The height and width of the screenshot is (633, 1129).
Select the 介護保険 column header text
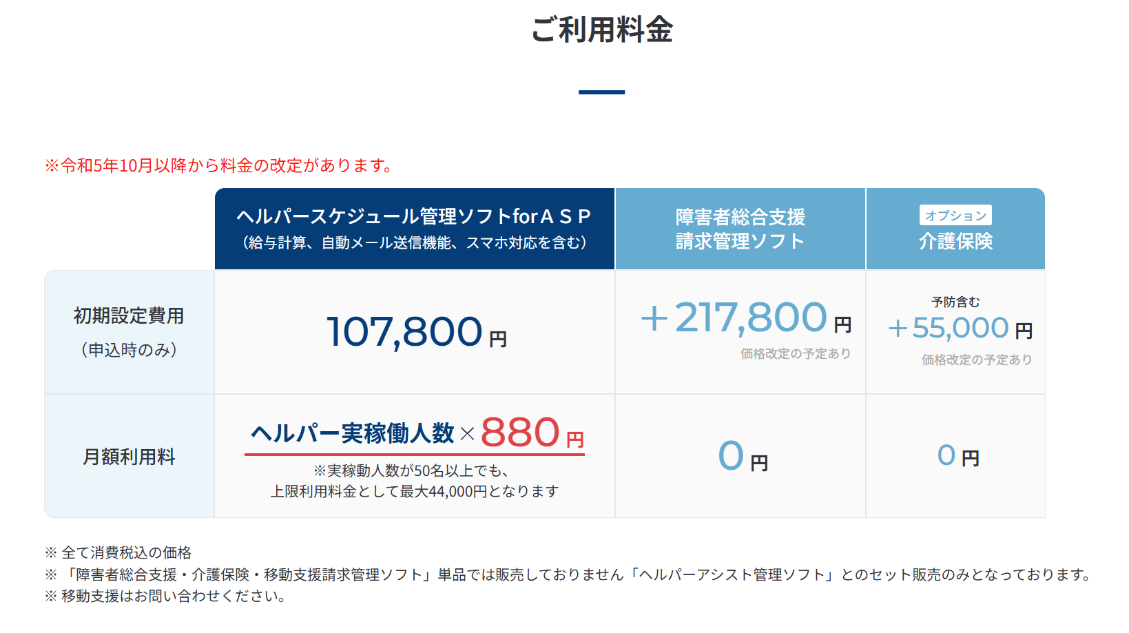tap(955, 241)
